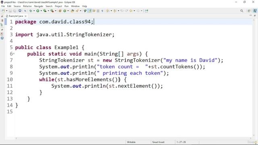
Task: Open the Edit menu
Action: click(9, 6)
